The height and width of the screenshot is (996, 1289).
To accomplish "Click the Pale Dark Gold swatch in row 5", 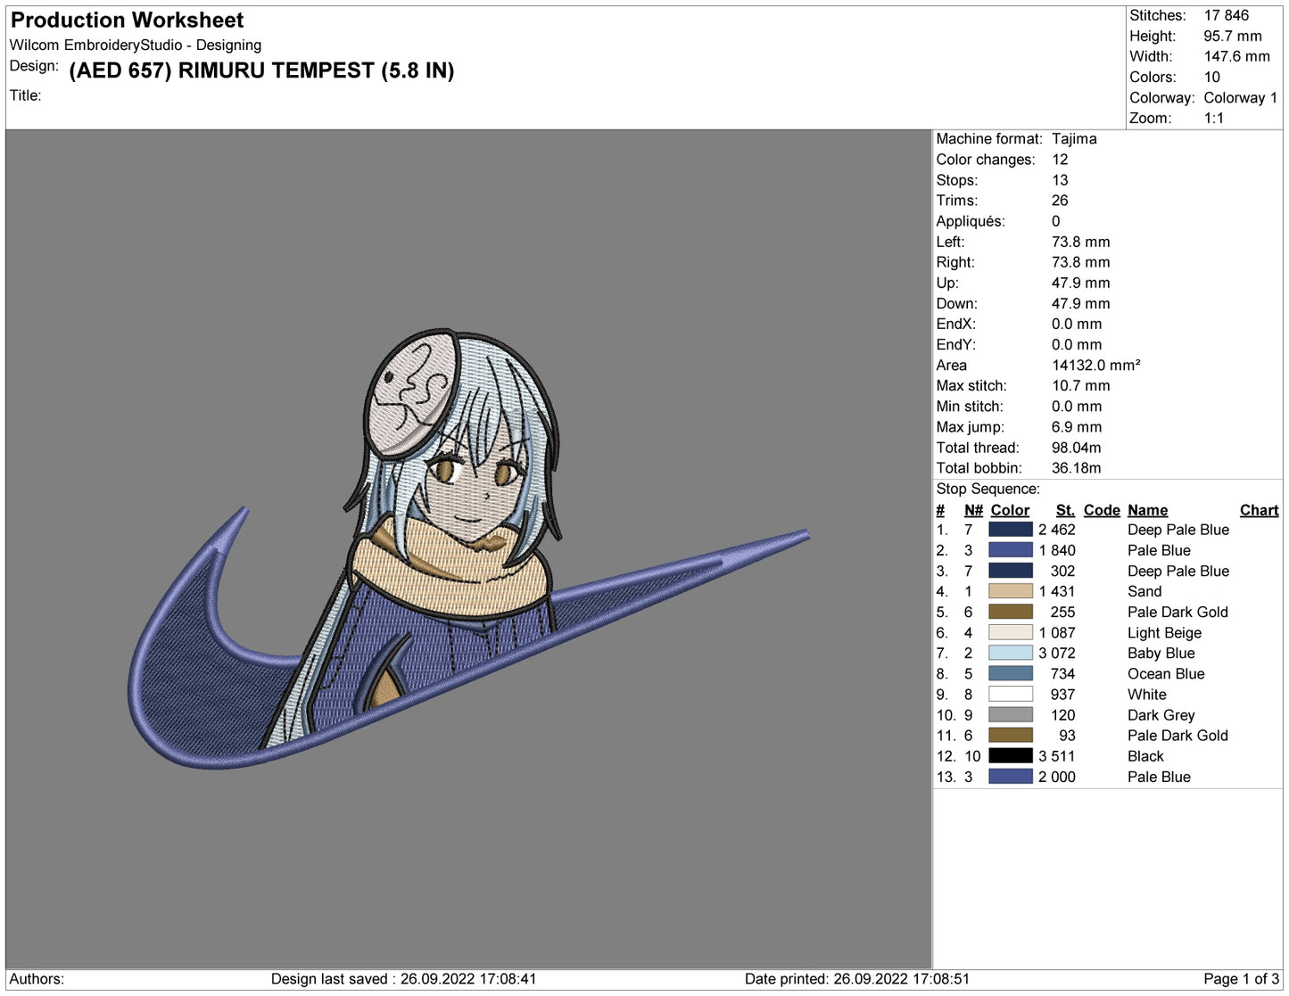I will [1010, 612].
